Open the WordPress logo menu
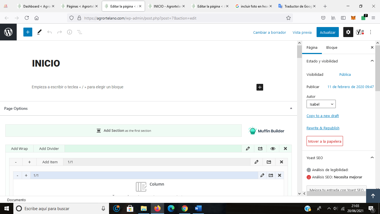Image resolution: width=380 pixels, height=214 pixels. coord(8,32)
